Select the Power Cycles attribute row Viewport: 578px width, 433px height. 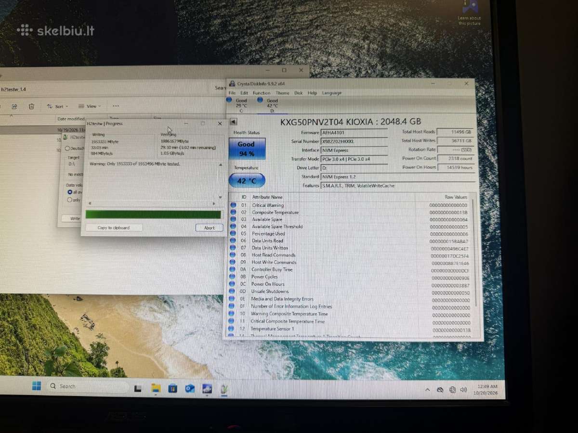pos(350,277)
